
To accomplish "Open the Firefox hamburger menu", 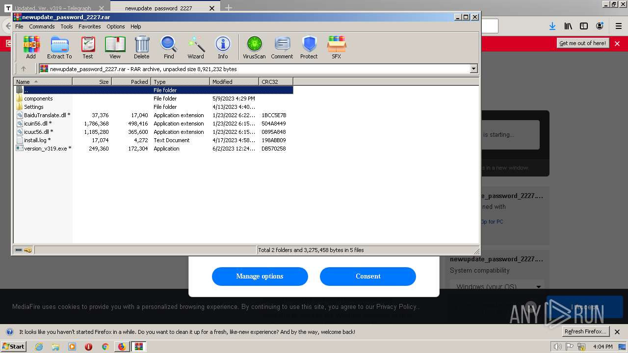I will pos(618,26).
